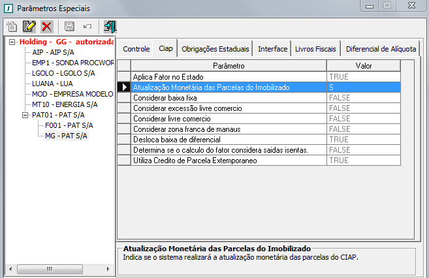Select F001 - PAT S/A tree item
Screen dimensions: 429x278
point(69,125)
